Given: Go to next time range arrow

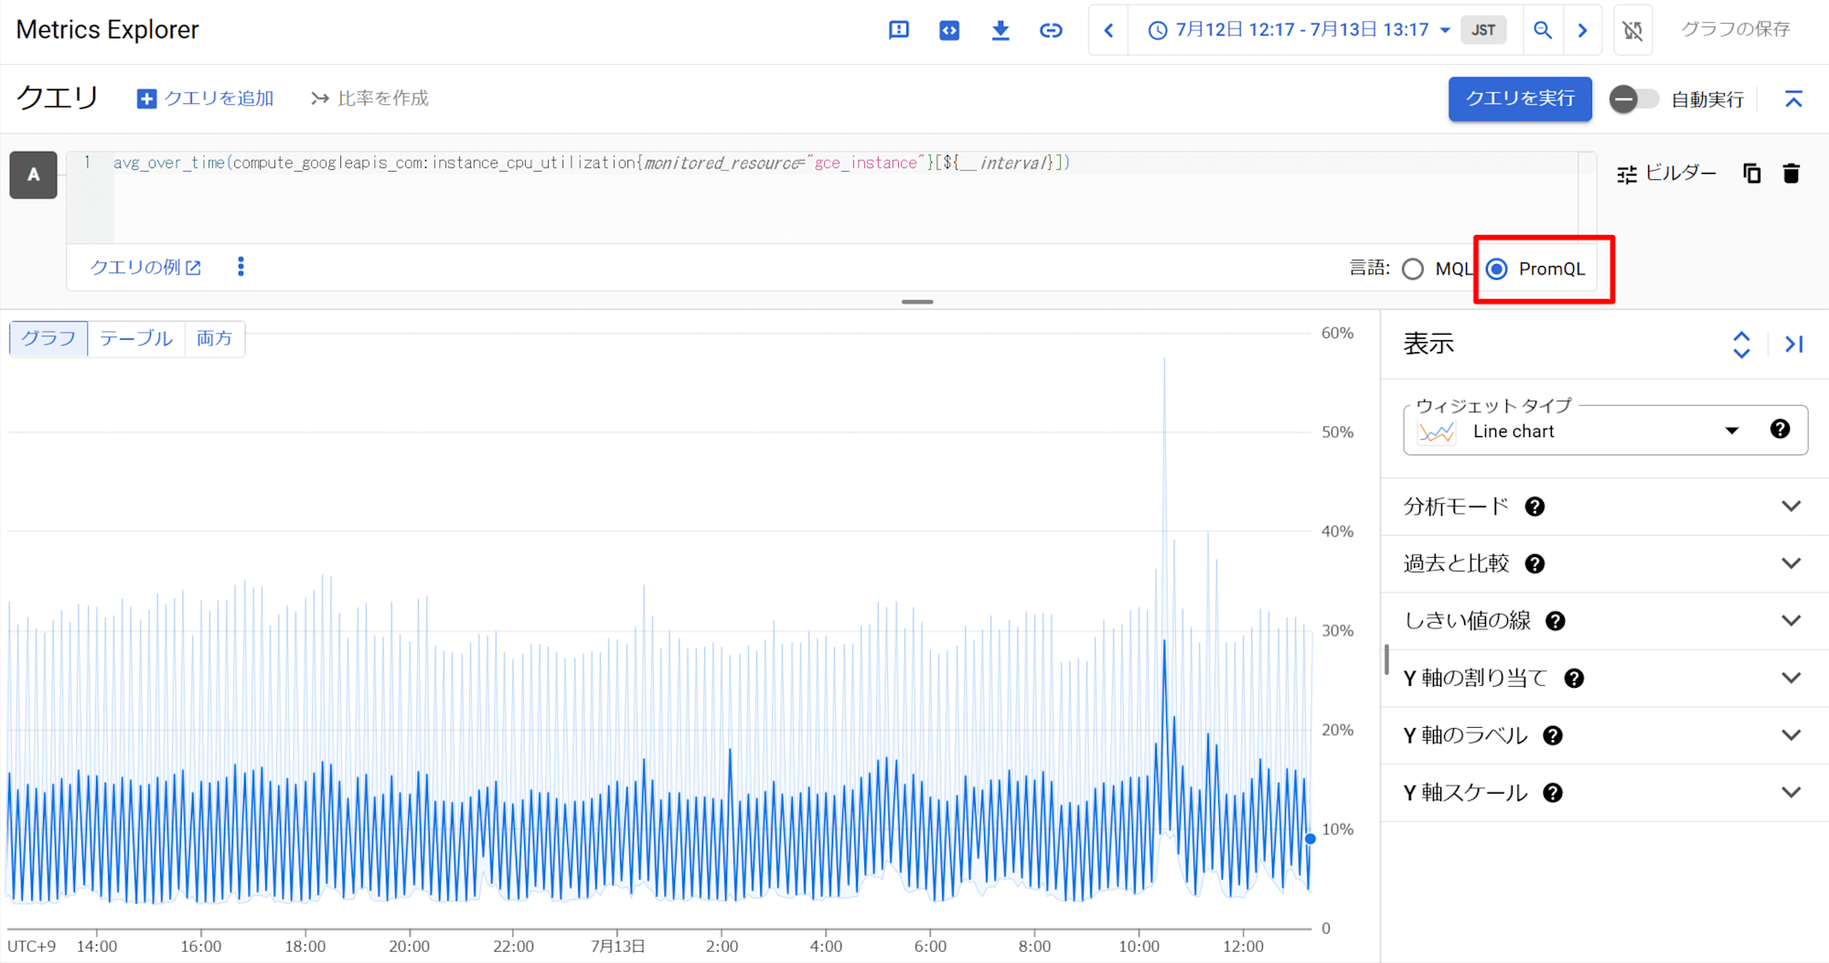Looking at the screenshot, I should click(x=1582, y=30).
